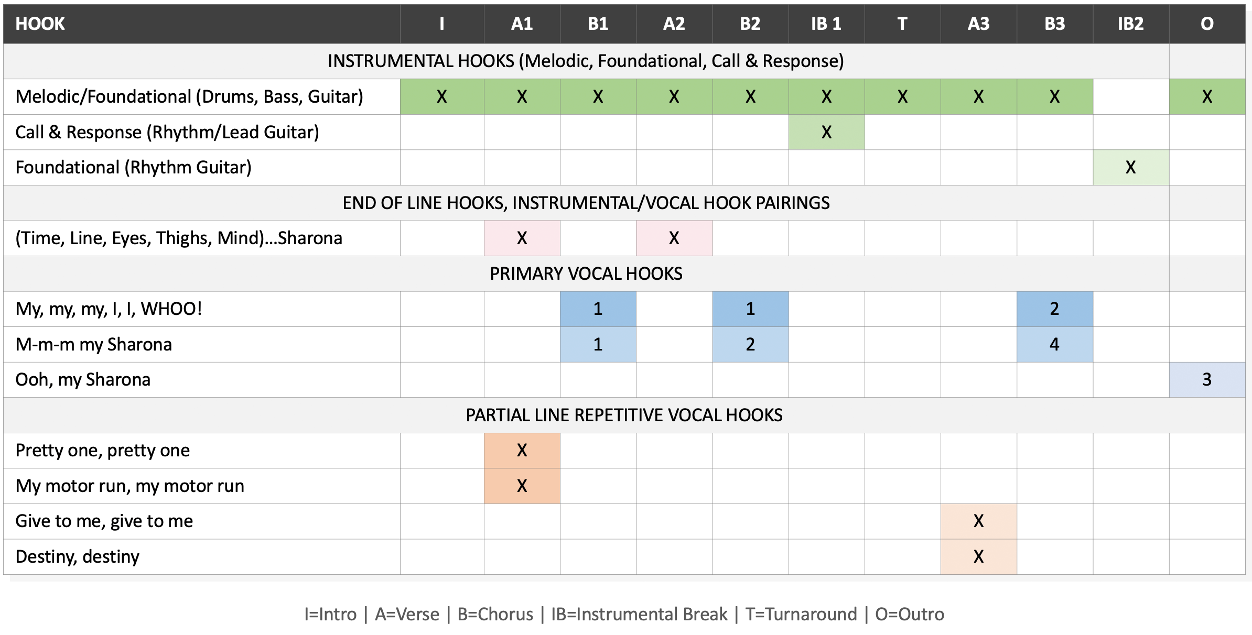Click the pink A2 cell for Sharona line
Viewport: 1252px width, 635px height.
click(674, 238)
